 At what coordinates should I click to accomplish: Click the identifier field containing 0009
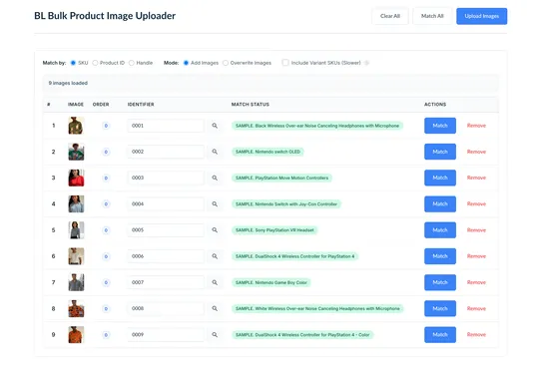pyautogui.click(x=166, y=335)
